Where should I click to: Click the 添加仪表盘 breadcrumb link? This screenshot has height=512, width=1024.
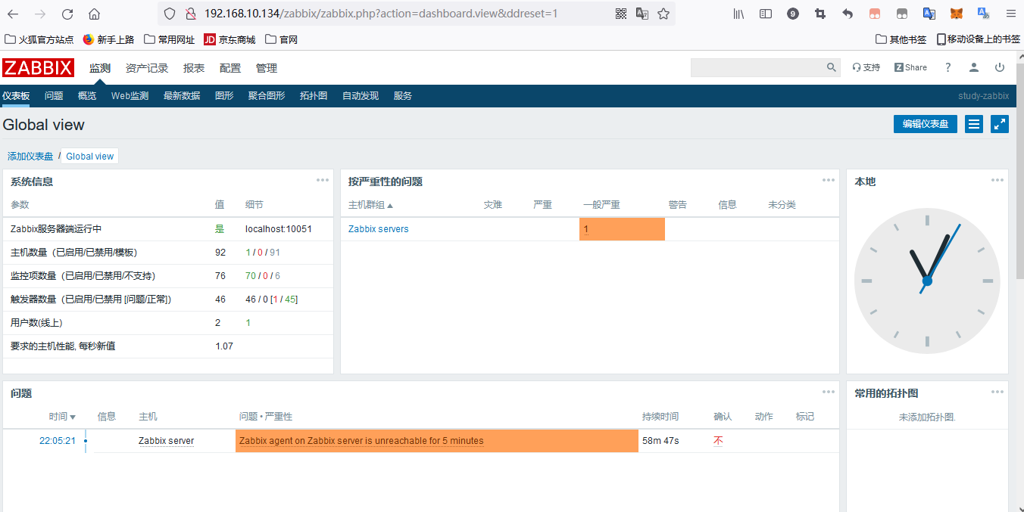click(x=30, y=157)
